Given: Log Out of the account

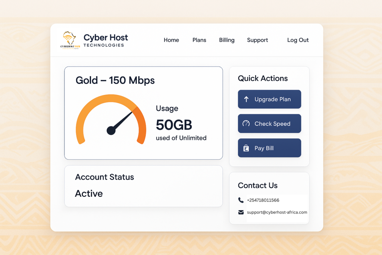Looking at the screenshot, I should point(298,40).
